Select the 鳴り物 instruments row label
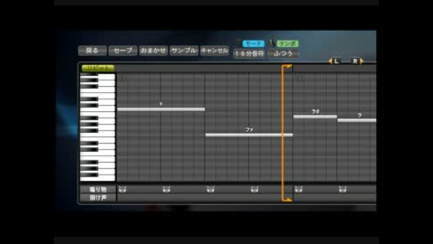433x244 pixels. pyautogui.click(x=98, y=189)
